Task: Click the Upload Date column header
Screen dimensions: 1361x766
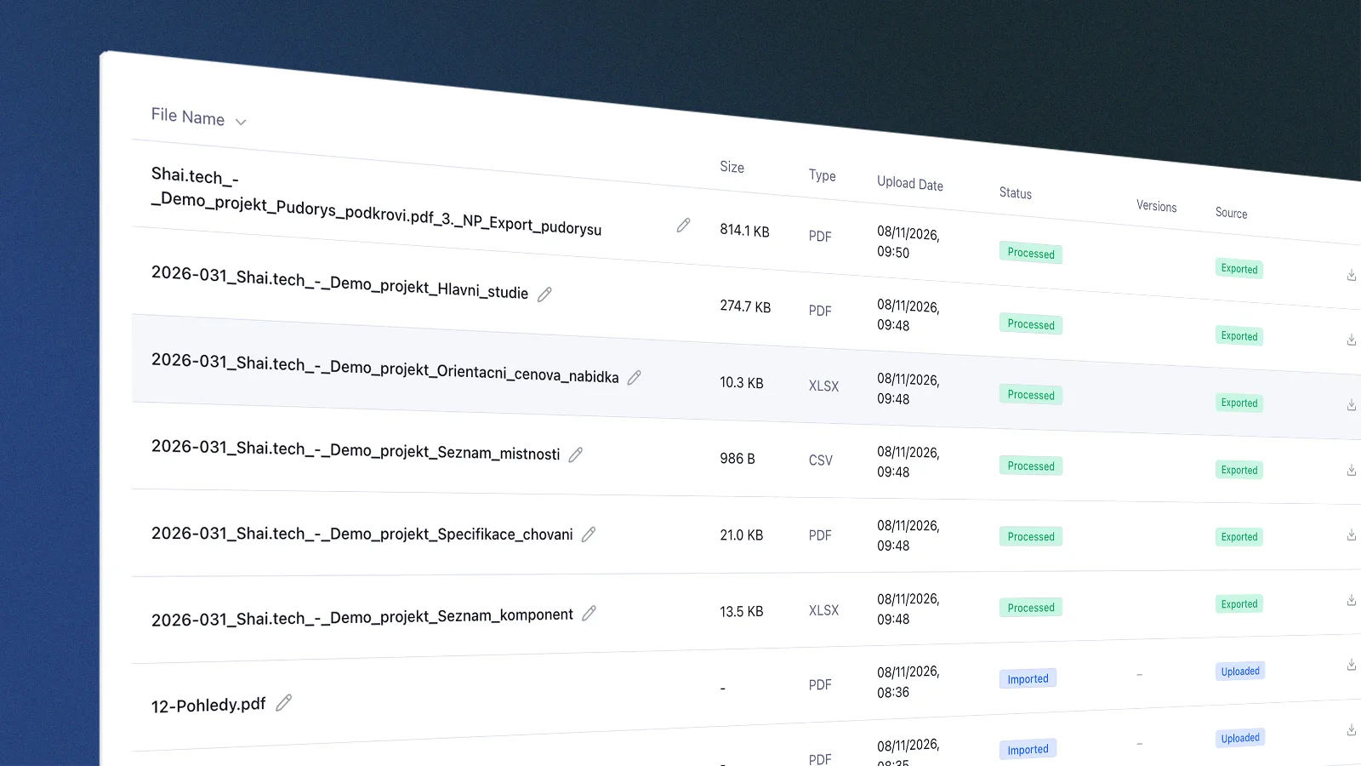Action: [x=910, y=183]
